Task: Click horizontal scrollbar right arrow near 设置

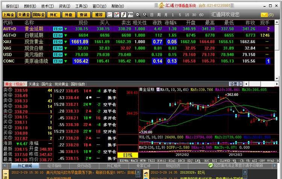Action: click(x=277, y=84)
